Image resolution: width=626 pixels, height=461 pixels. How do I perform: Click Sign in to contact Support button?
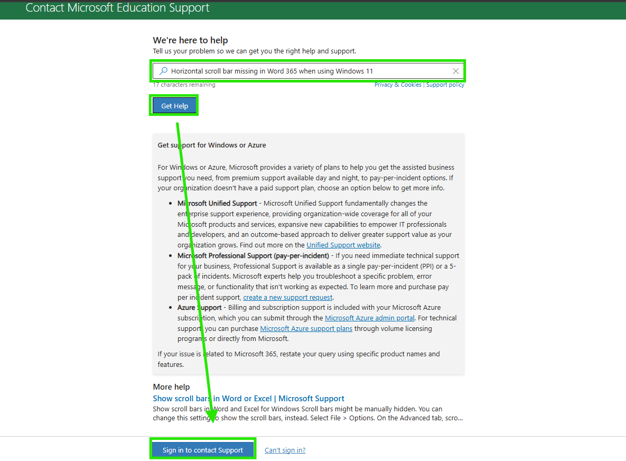(203, 450)
